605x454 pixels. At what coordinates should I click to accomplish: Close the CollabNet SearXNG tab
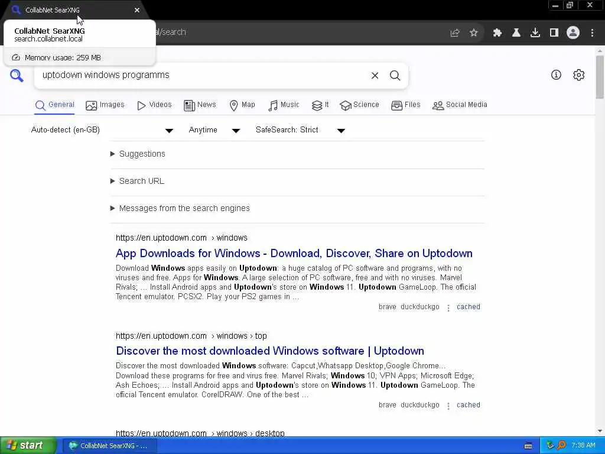(x=137, y=10)
